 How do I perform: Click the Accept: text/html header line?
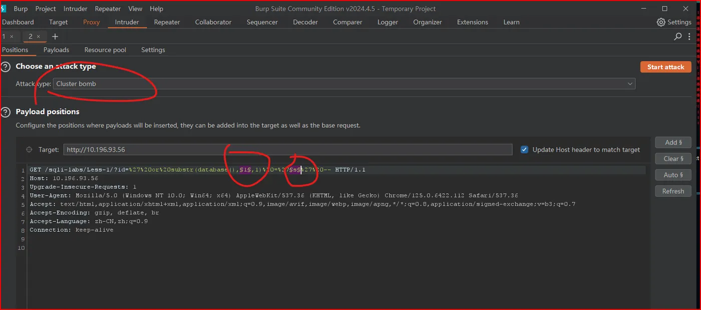(x=302, y=204)
